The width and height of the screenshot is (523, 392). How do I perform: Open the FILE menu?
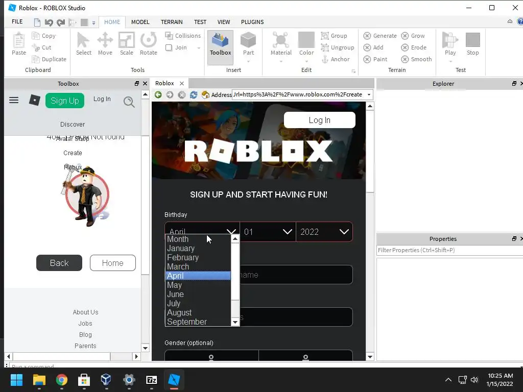tap(17, 21)
